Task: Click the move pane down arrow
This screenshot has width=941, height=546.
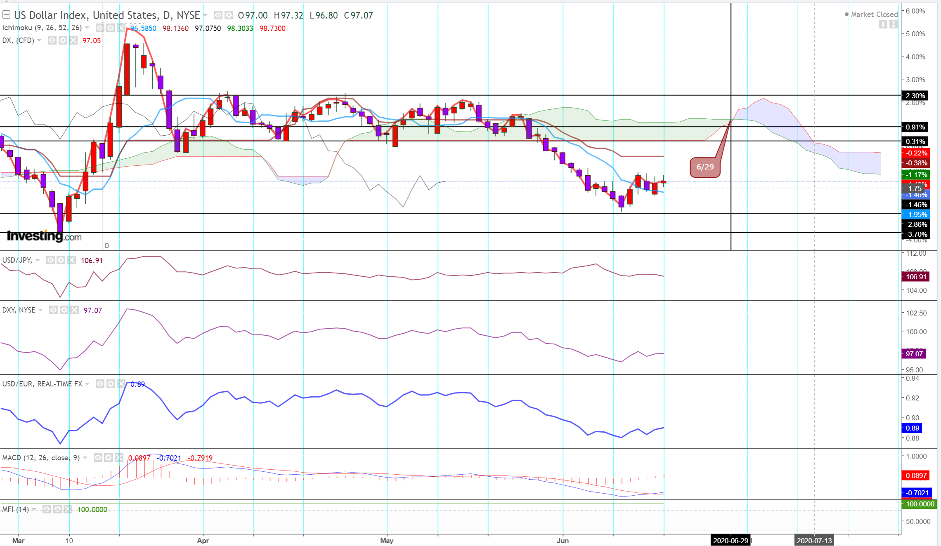Action: [883, 24]
